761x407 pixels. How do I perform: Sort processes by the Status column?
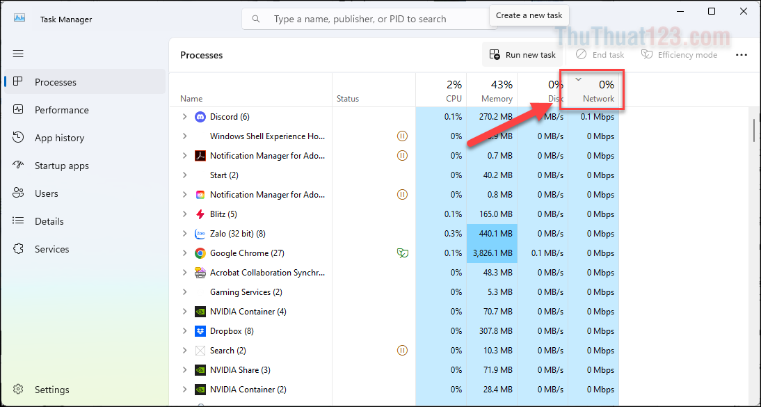374,90
